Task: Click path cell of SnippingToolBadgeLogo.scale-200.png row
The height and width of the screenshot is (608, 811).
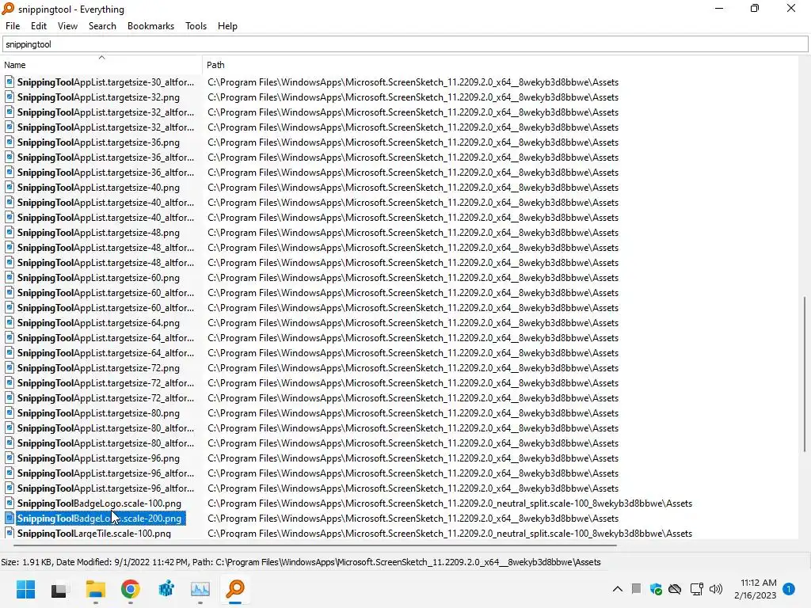Action: tap(413, 518)
